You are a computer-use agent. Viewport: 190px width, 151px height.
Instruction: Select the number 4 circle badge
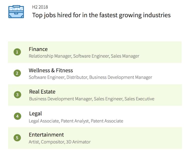pyautogui.click(x=17, y=116)
